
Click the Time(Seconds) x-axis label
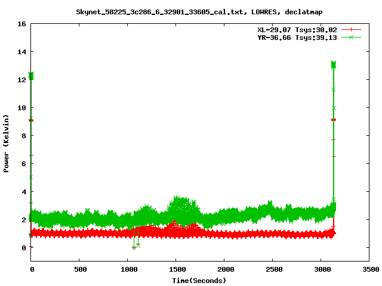pos(199,281)
